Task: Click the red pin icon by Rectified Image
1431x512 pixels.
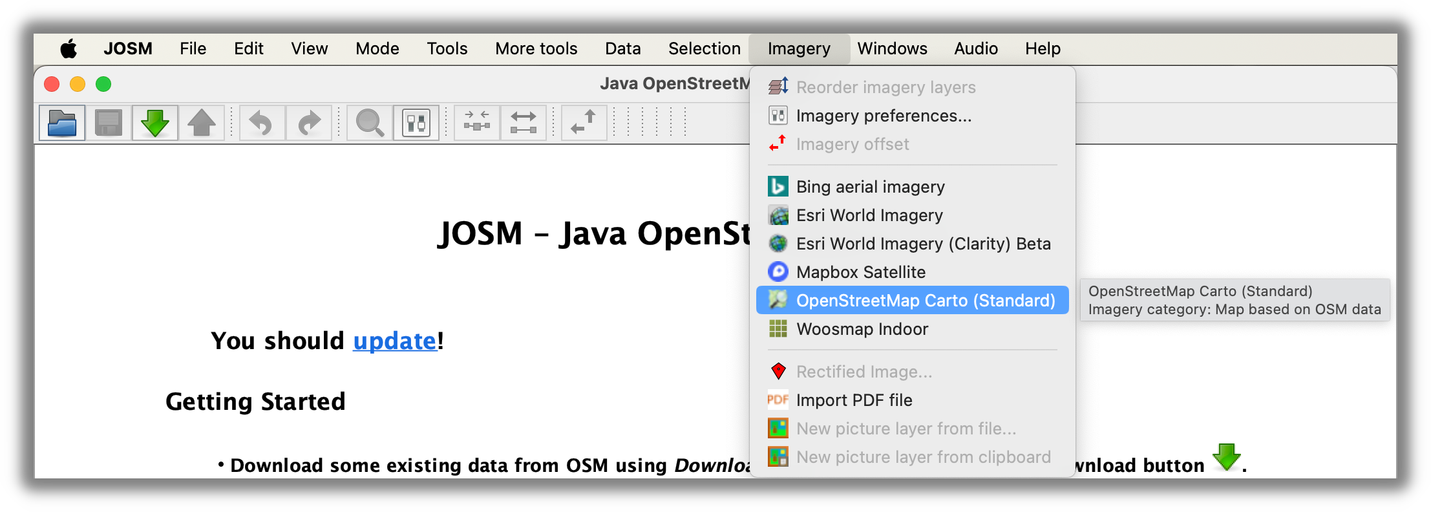Action: 778,371
